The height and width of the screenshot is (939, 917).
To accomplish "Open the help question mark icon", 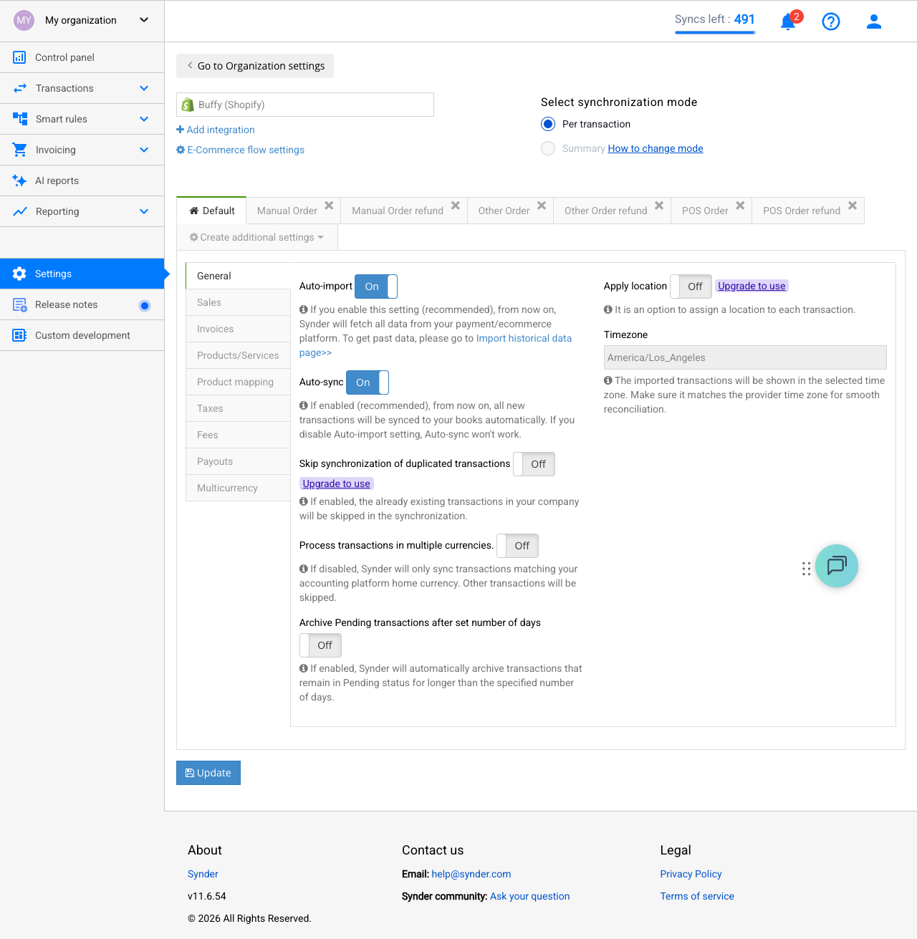I will pyautogui.click(x=831, y=21).
